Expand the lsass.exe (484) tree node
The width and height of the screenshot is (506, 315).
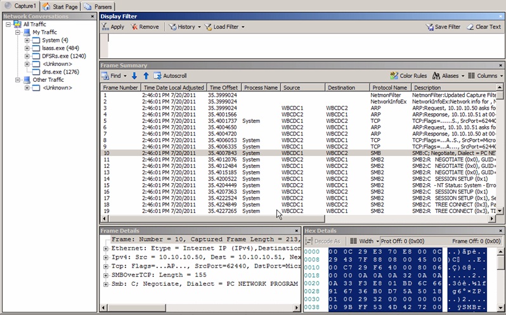(x=27, y=48)
